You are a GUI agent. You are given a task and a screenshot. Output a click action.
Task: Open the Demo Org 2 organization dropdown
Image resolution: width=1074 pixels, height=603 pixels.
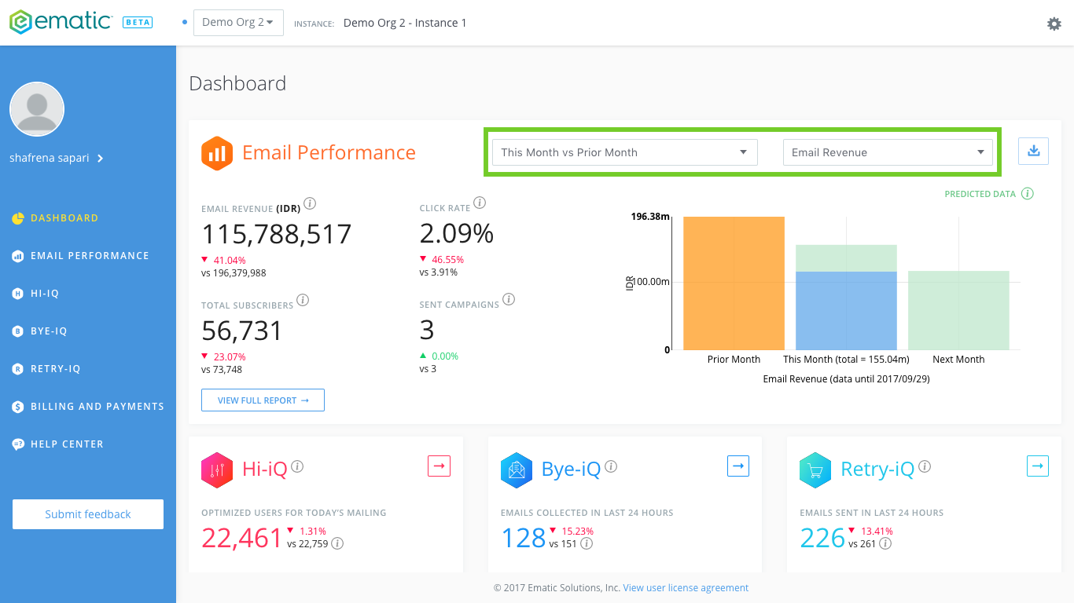click(238, 23)
